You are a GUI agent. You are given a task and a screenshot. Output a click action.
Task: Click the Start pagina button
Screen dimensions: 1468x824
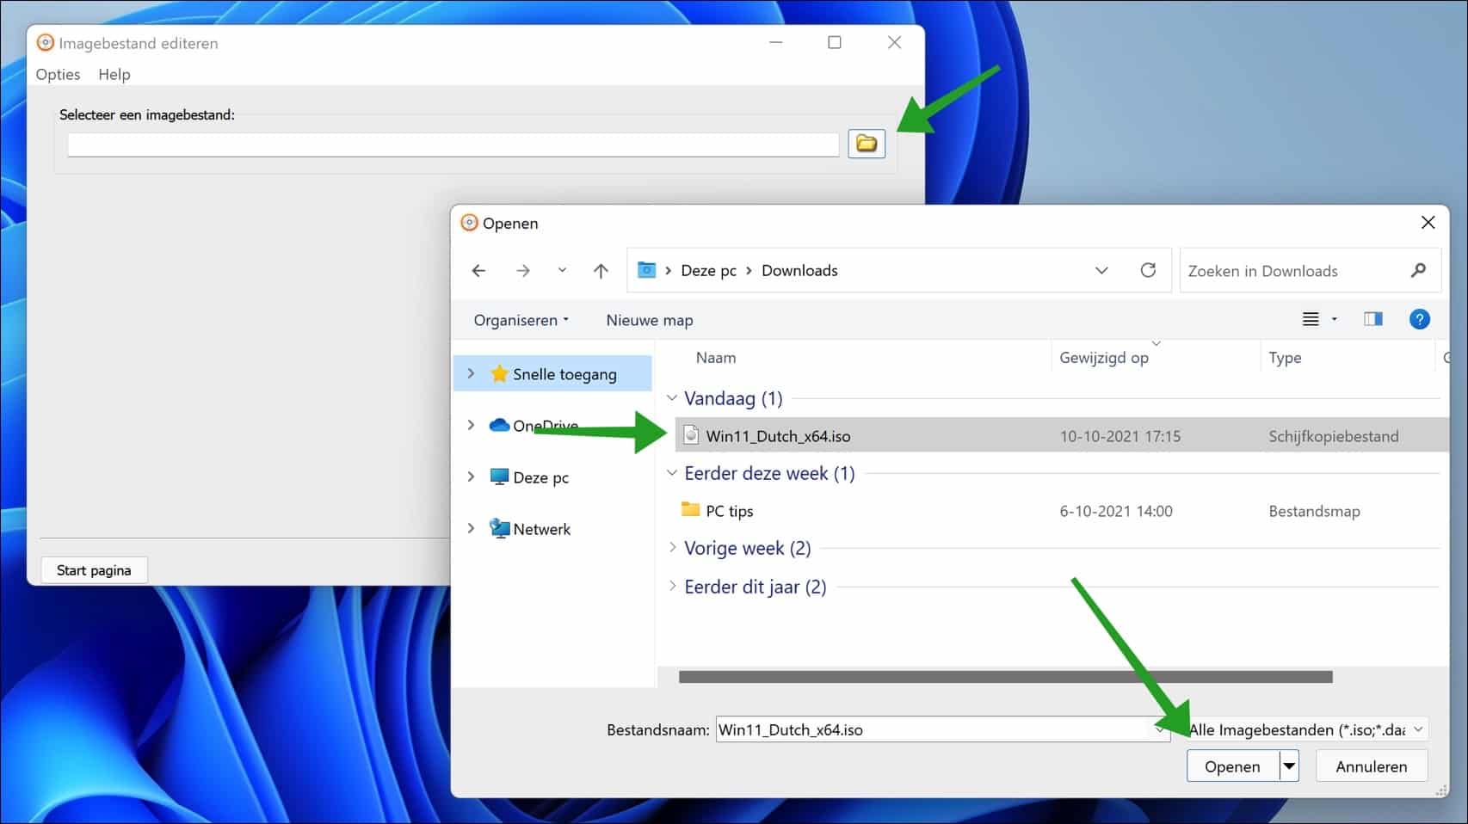click(x=94, y=569)
